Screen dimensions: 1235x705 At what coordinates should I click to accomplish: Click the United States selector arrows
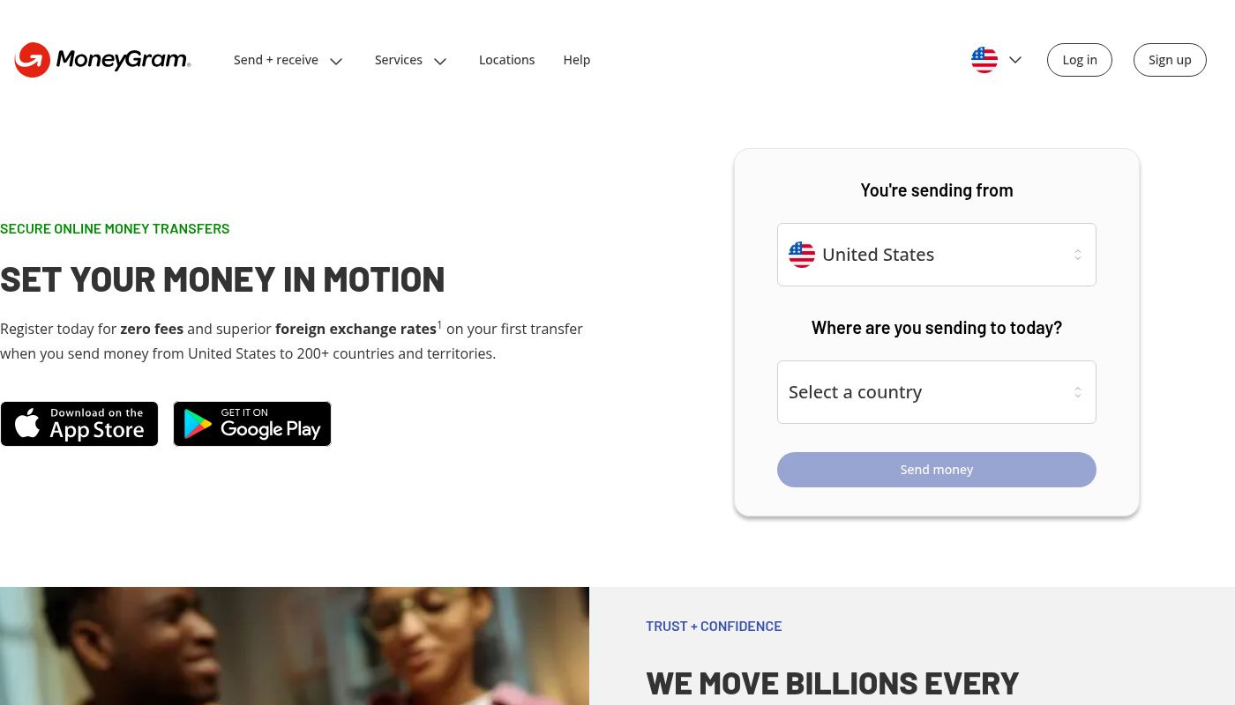1078,255
